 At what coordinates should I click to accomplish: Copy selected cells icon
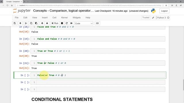[x=31, y=23]
